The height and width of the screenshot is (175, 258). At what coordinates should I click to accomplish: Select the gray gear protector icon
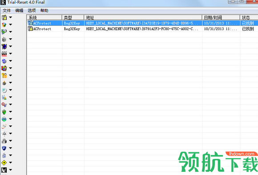tap(4, 134)
